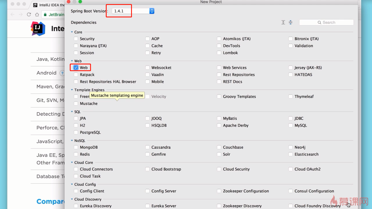Enable the Security checkbox
The height and width of the screenshot is (209, 372).
pos(76,39)
